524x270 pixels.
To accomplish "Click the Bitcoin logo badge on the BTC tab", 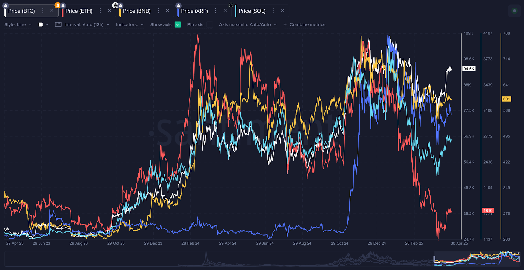I will point(58,5).
